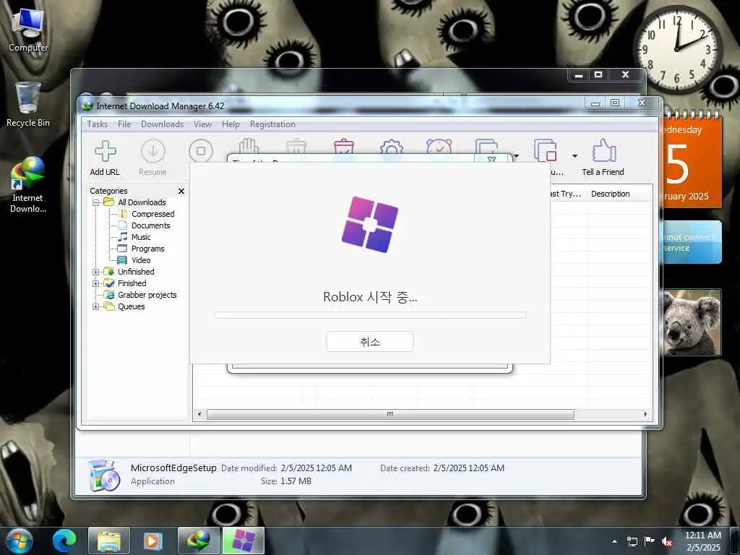Click the Roblox launcher progress bar
Screen dimensions: 740x555
pos(370,315)
